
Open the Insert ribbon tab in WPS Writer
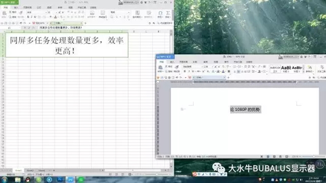pyautogui.click(x=172, y=62)
